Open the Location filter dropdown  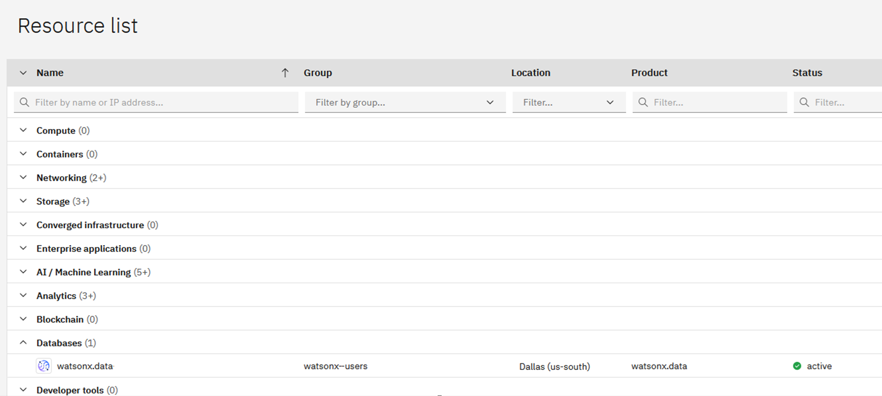tap(568, 102)
